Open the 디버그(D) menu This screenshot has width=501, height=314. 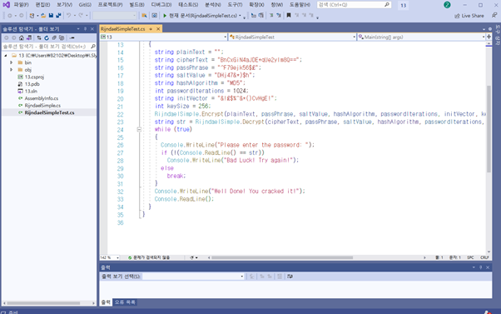tap(161, 5)
